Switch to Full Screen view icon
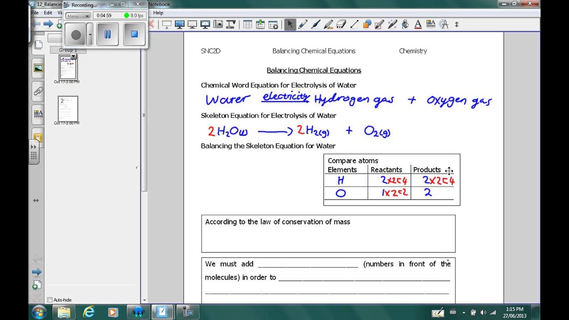The width and height of the screenshot is (569, 320). [180, 24]
